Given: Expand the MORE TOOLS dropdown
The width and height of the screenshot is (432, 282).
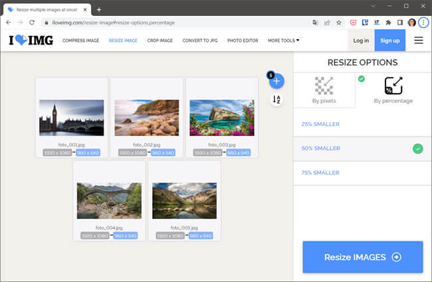Looking at the screenshot, I should coord(283,40).
